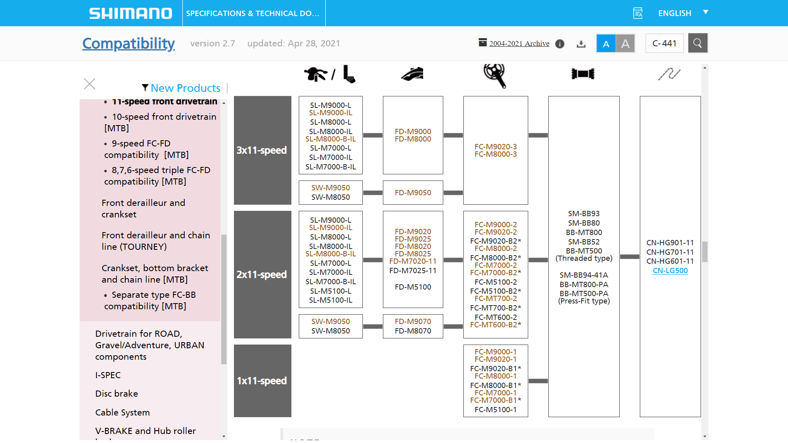
Task: Click SM-BB93 bottom bracket entry
Action: tap(584, 214)
